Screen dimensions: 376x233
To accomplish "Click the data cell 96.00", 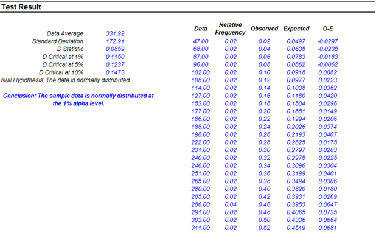I will pos(201,64).
